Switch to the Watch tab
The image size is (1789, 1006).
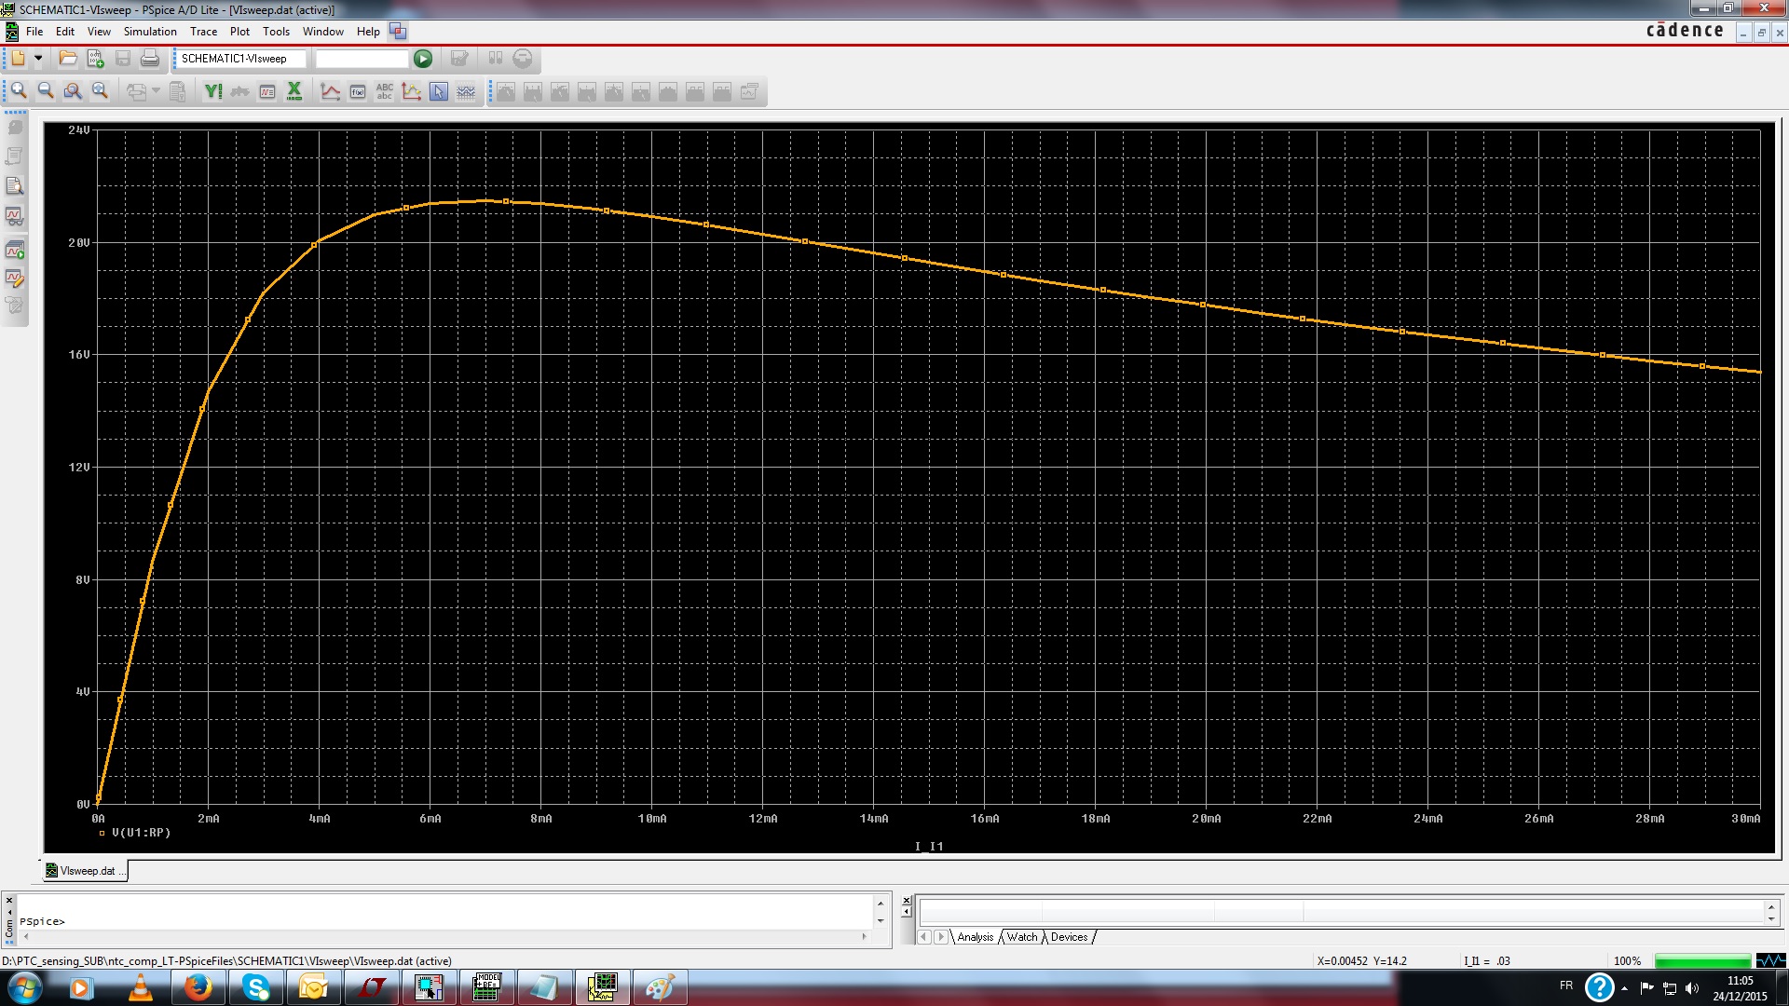1021,937
